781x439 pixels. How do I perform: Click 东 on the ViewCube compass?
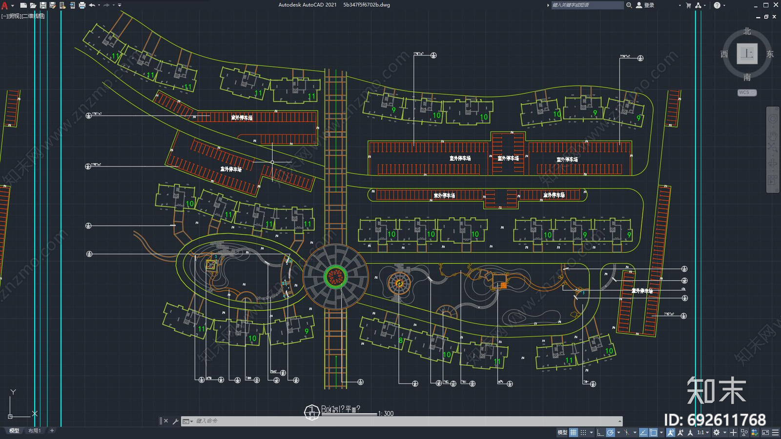pos(770,54)
